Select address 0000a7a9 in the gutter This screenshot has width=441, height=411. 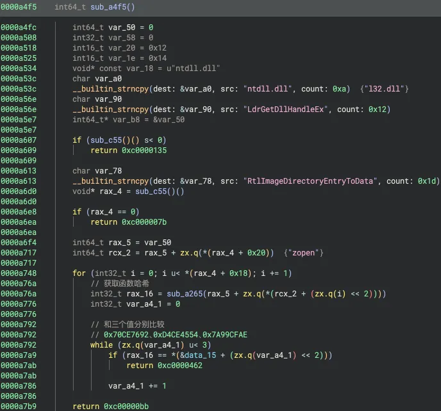tap(19, 355)
